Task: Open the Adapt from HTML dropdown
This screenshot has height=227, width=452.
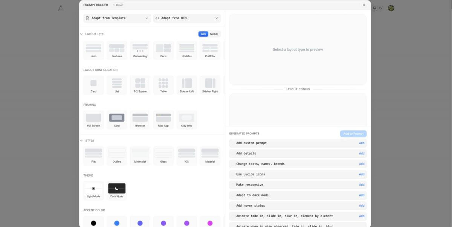Action: tap(187, 18)
